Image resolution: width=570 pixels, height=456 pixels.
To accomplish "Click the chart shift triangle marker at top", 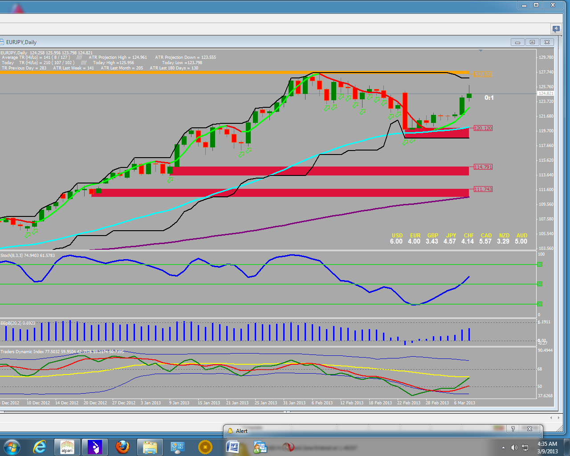I will (x=480, y=51).
